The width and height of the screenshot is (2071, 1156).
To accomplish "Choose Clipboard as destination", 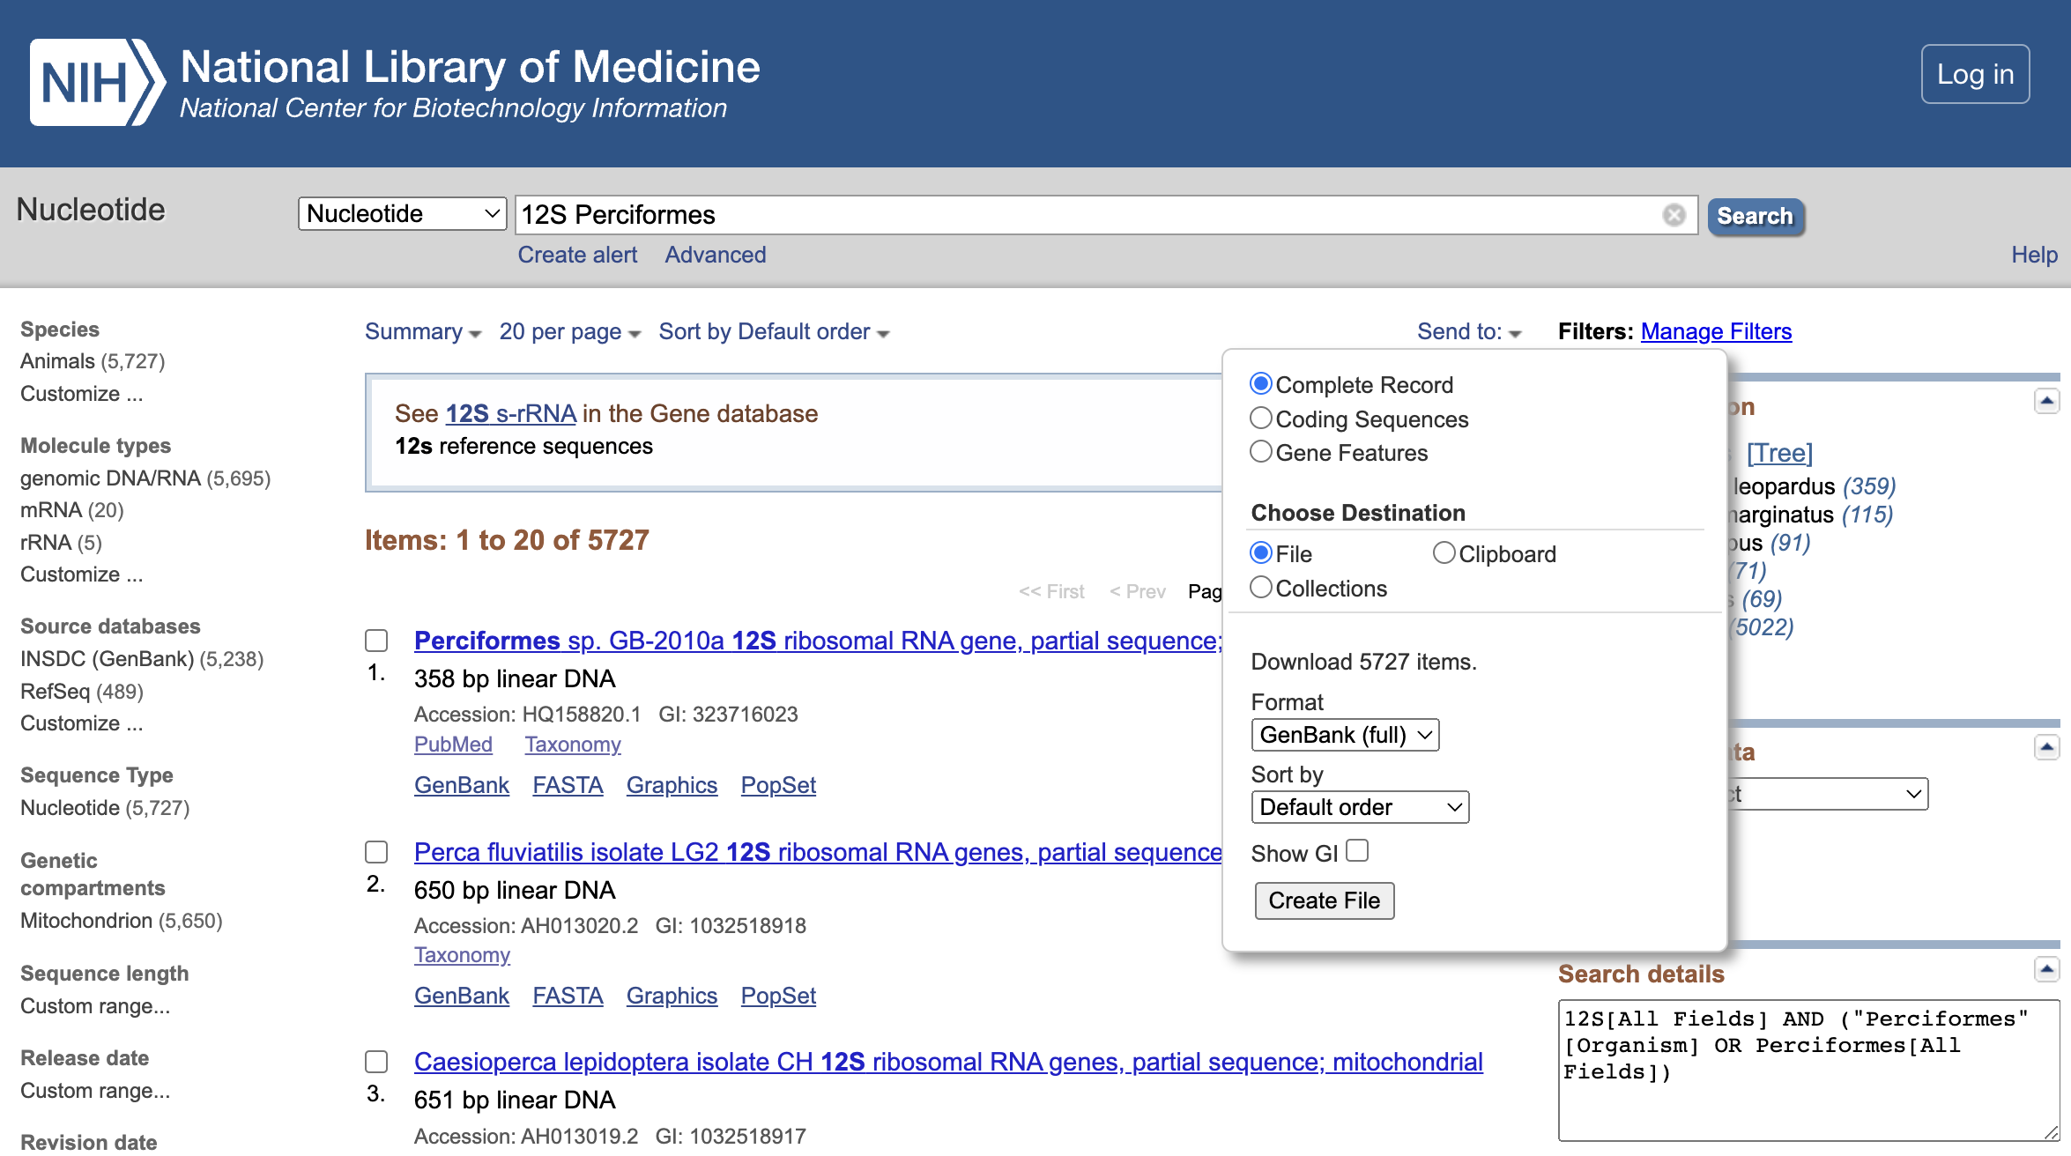I will 1444,553.
